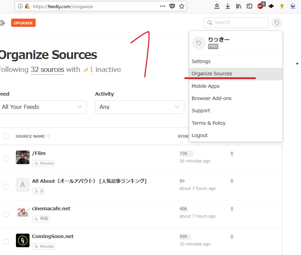The image size is (301, 255).
Task: Select Organize Sources in account menu
Action: pyautogui.click(x=236, y=74)
